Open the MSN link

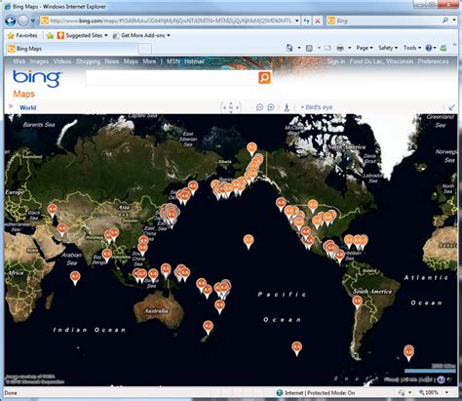pyautogui.click(x=173, y=61)
